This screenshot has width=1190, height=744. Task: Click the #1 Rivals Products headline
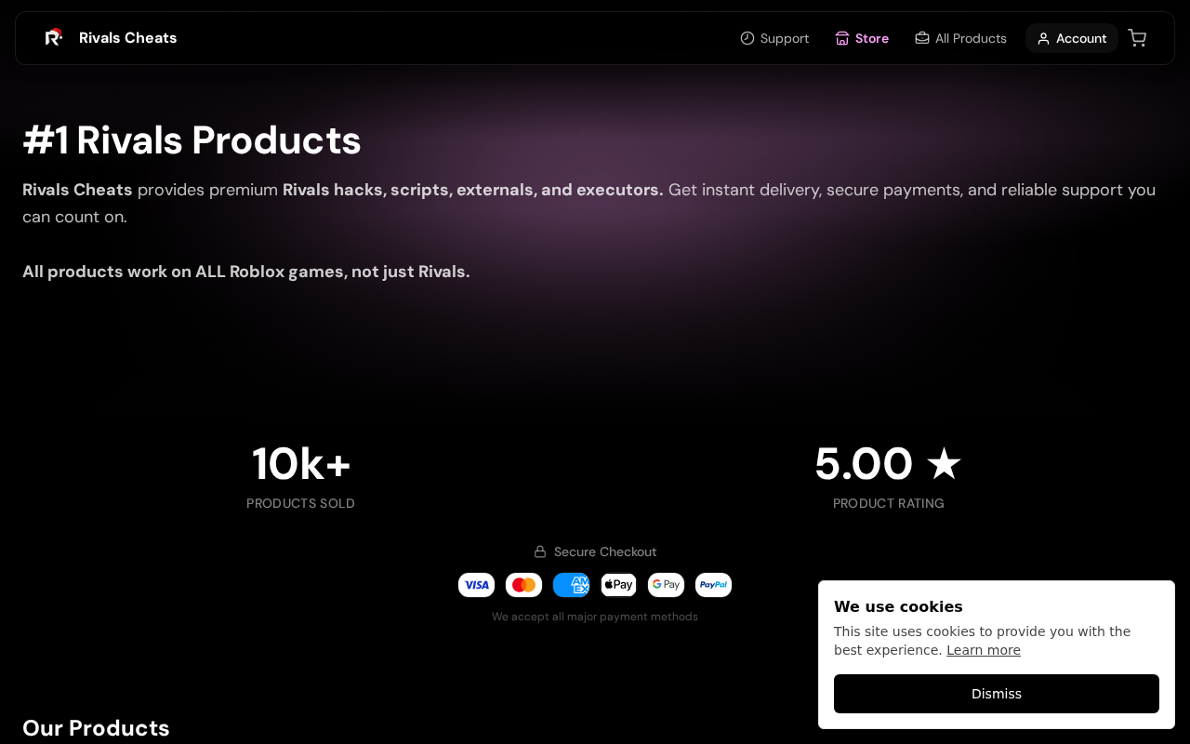pyautogui.click(x=192, y=140)
